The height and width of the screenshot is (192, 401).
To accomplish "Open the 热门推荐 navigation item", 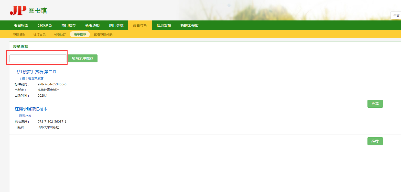I will click(x=69, y=25).
